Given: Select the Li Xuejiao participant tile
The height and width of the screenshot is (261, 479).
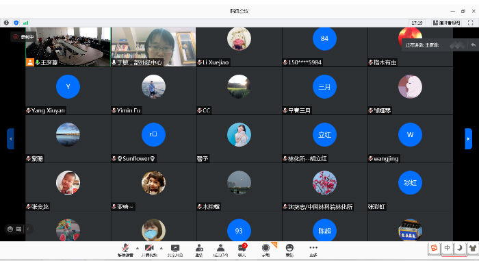Looking at the screenshot, I should point(239,47).
